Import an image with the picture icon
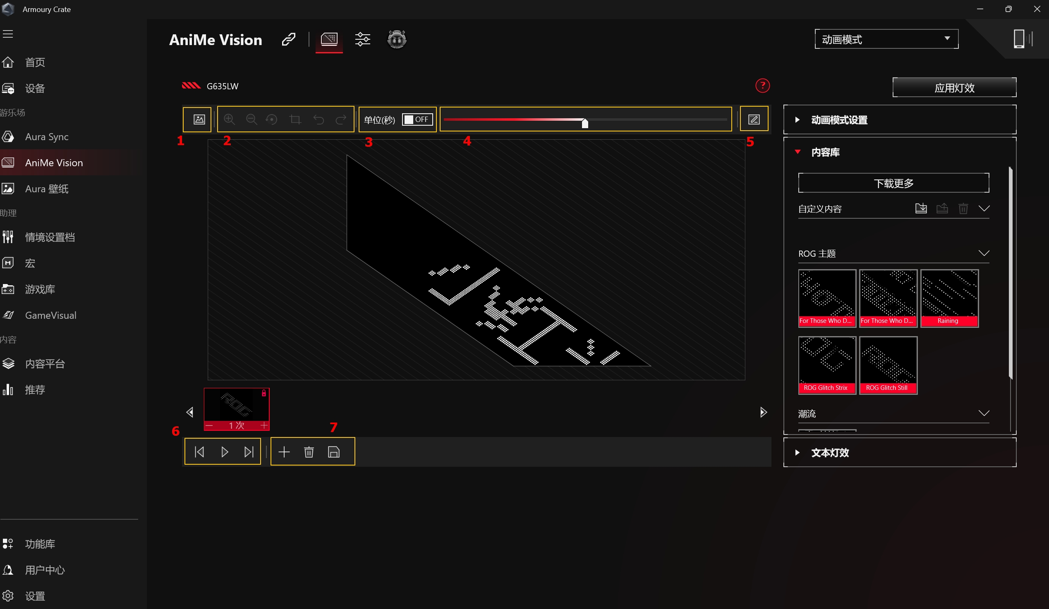This screenshot has width=1049, height=609. 199,120
